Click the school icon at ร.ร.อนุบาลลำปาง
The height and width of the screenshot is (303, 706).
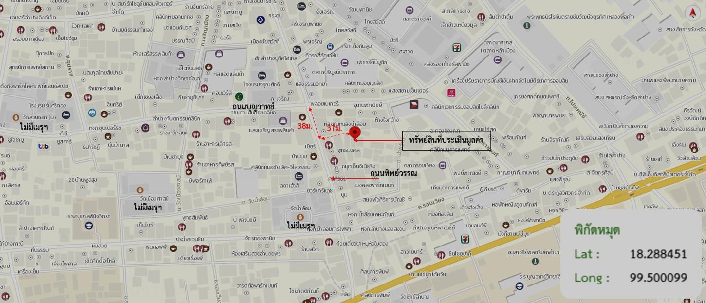click(x=89, y=226)
